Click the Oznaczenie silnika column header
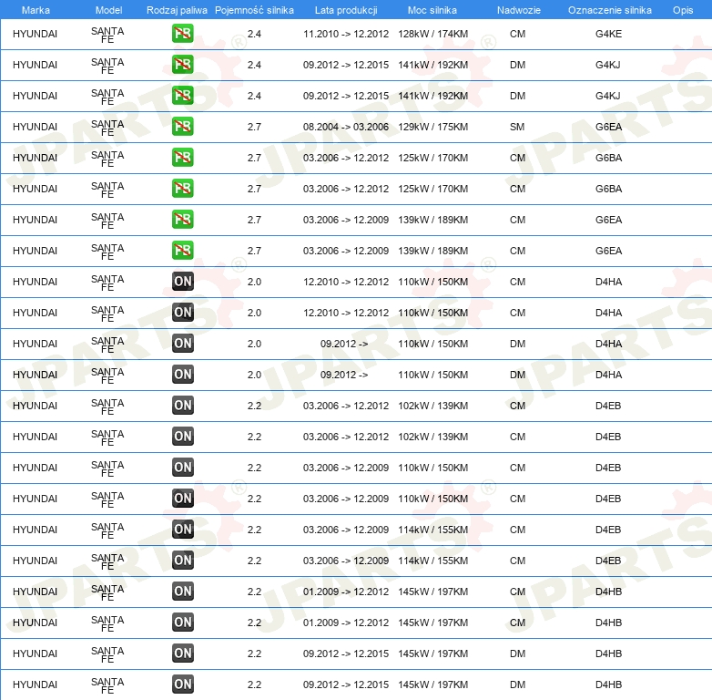The image size is (712, 700). click(x=609, y=10)
